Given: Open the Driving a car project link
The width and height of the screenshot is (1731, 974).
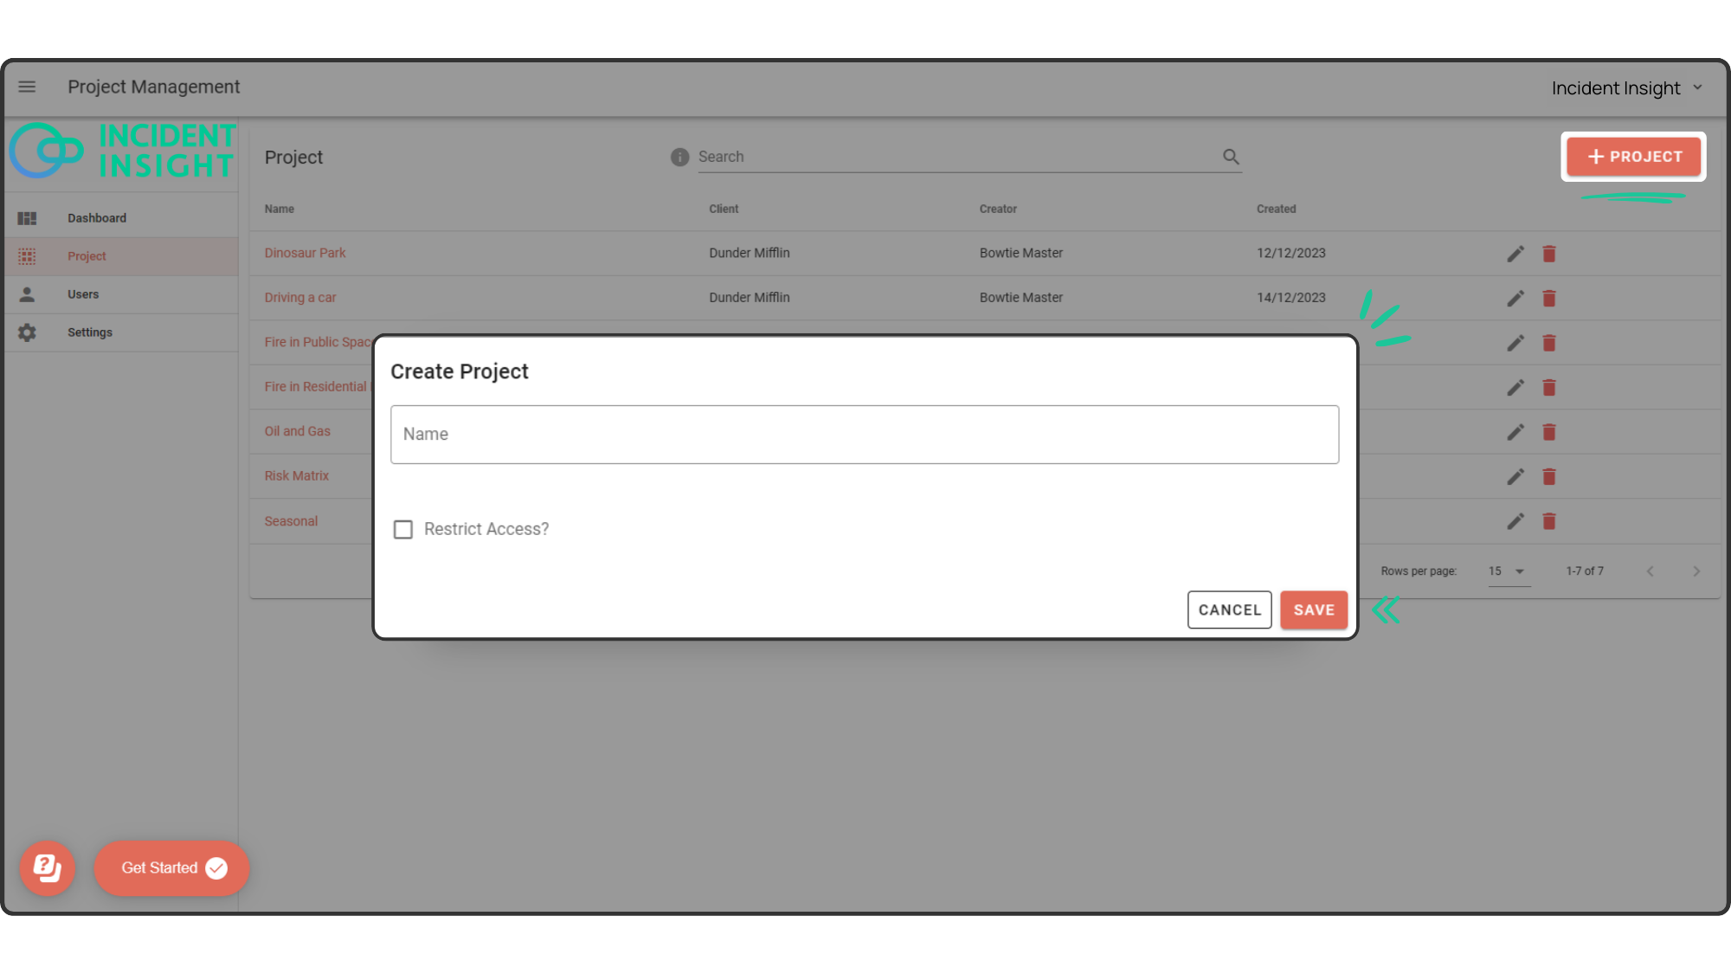Looking at the screenshot, I should click(x=300, y=297).
